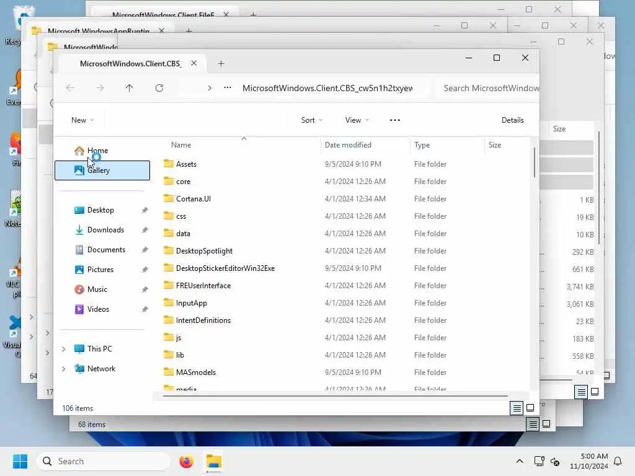Close the MicrosoftWindows.Client.CBS_ tab
635x476 pixels.
(194, 64)
